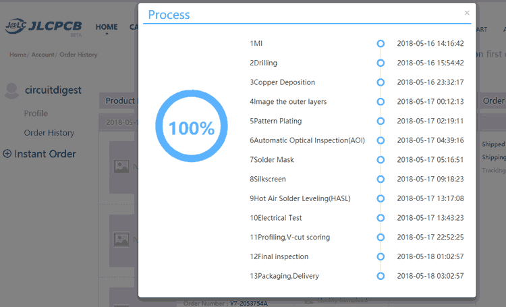Click the step marker for 7Solder Mask

point(381,160)
